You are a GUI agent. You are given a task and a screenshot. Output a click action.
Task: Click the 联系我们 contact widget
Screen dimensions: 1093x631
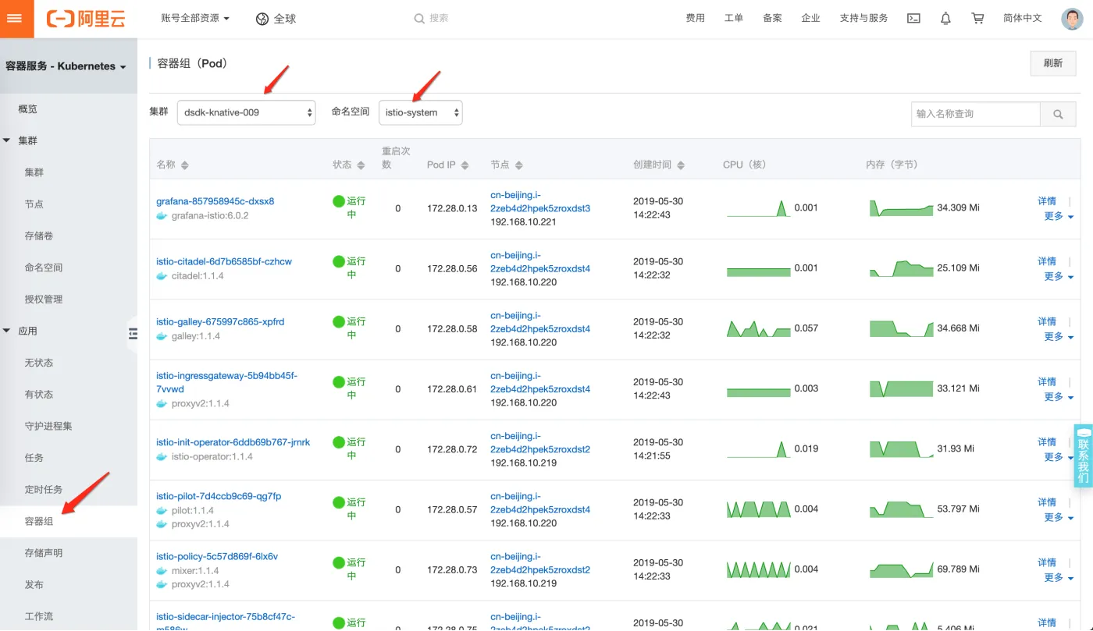[1083, 456]
